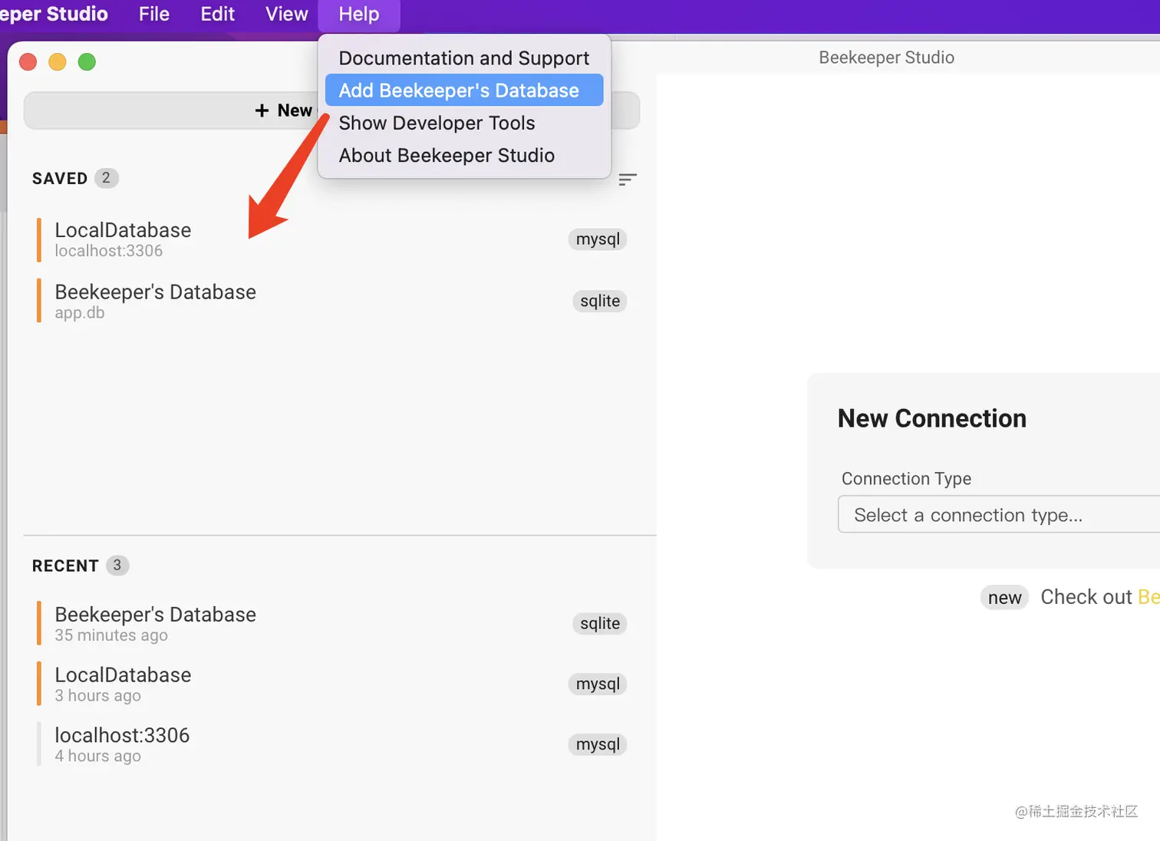
Task: Click mysql badge on recent LocalDatabase
Action: point(598,684)
